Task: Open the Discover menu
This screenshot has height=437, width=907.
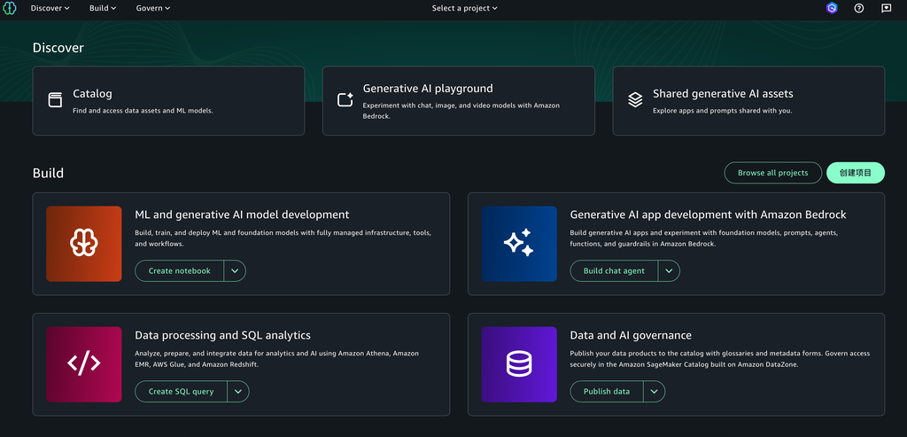Action: pyautogui.click(x=50, y=8)
